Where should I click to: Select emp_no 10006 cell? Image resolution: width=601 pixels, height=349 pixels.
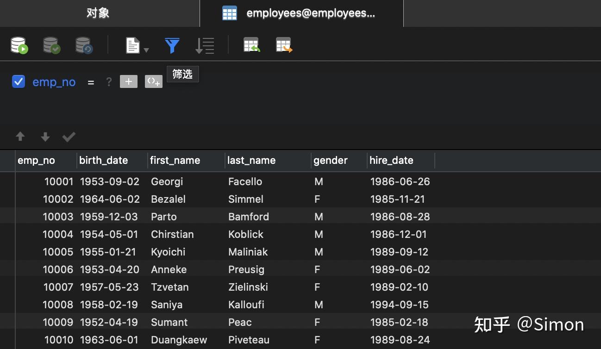coord(46,269)
